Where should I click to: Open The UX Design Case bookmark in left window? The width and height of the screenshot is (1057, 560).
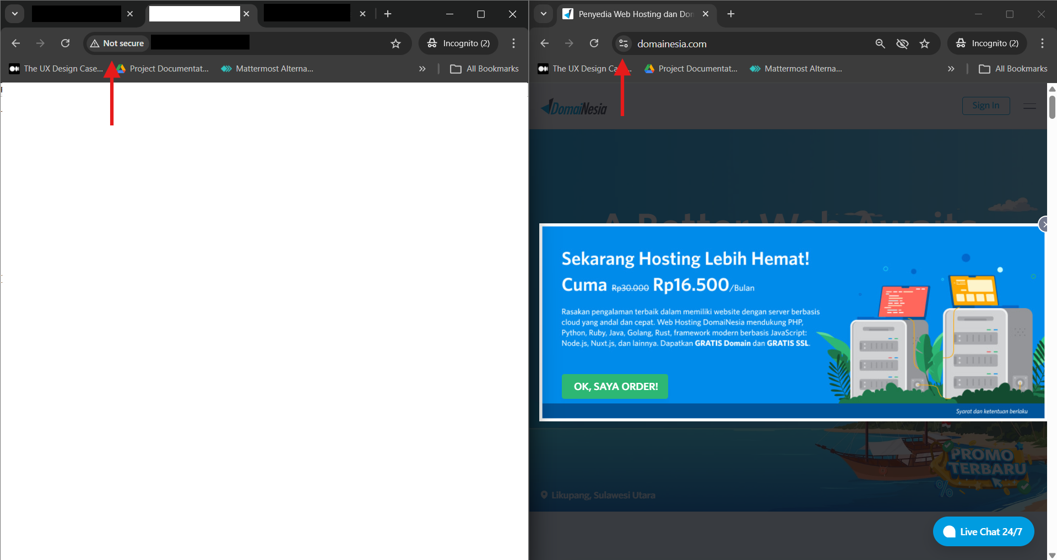click(x=56, y=69)
